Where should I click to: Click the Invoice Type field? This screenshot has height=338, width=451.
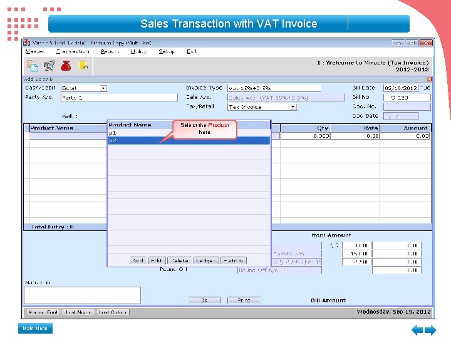click(x=274, y=88)
